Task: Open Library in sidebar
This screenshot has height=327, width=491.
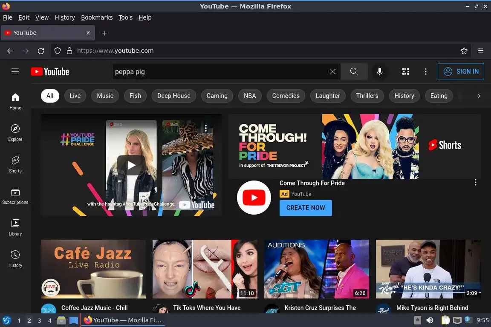Action: [x=15, y=227]
